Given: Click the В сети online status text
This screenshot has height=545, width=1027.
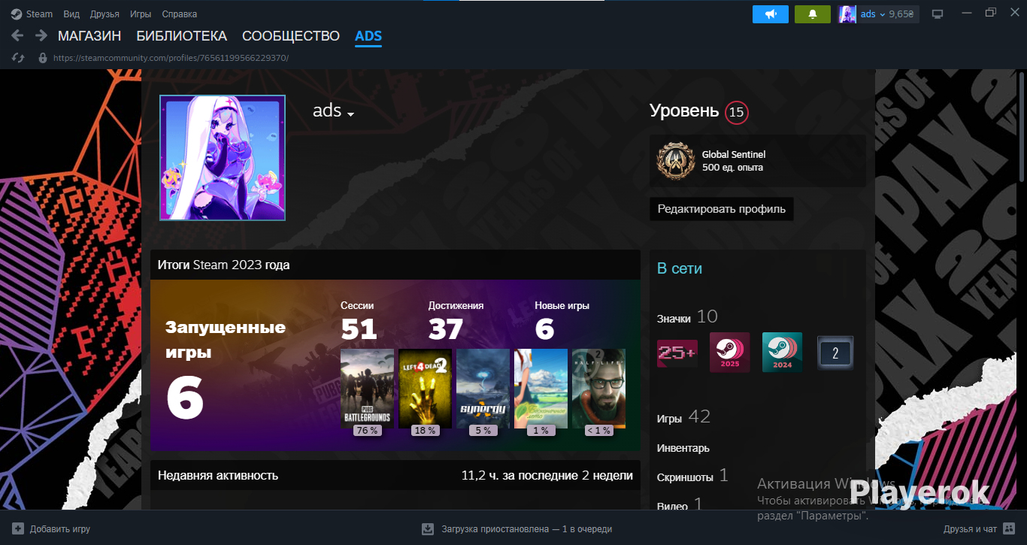Looking at the screenshot, I should pyautogui.click(x=680, y=268).
